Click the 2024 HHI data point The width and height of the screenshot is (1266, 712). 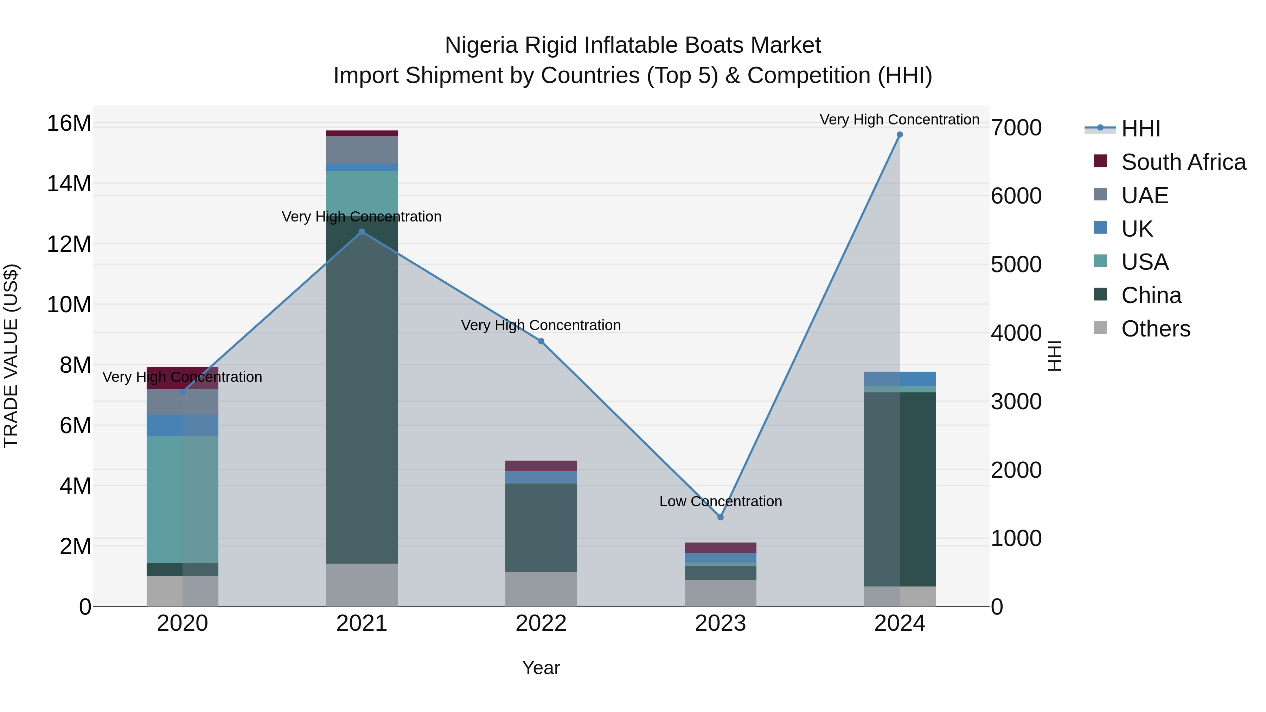[x=900, y=135]
